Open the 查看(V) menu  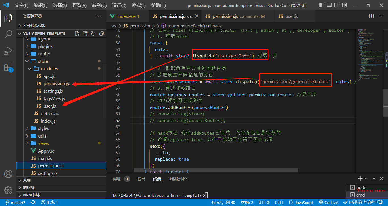(80, 5)
